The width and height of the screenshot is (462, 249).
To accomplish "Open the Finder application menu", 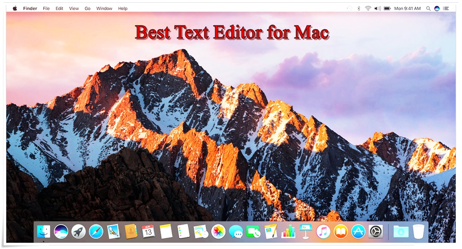I will [30, 9].
